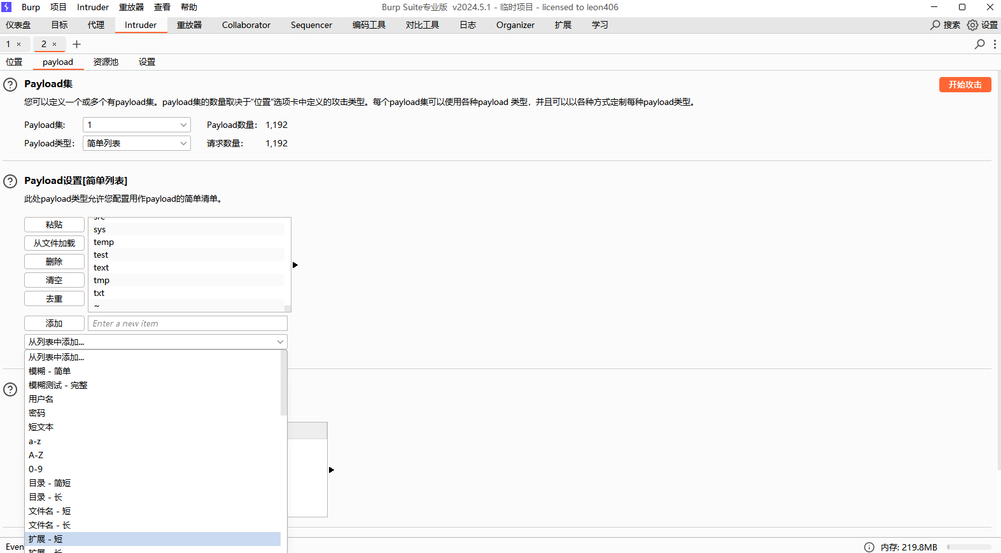Add a new Intruder tab with plus icon
The height and width of the screenshot is (553, 1001).
76,44
